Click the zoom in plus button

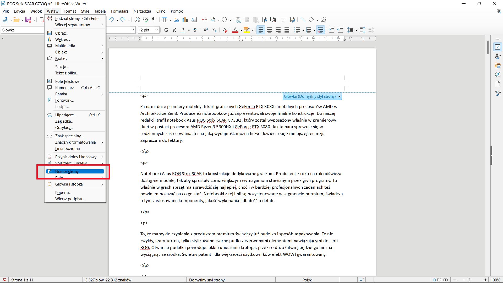click(485, 280)
